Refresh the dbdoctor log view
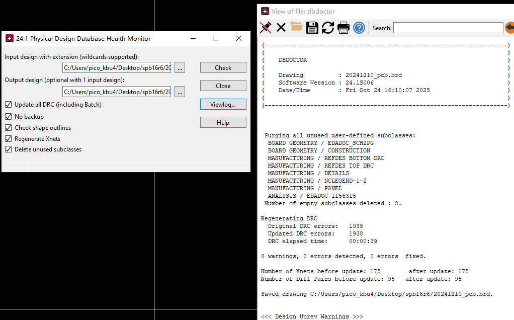Image resolution: width=514 pixels, height=320 pixels. click(328, 28)
